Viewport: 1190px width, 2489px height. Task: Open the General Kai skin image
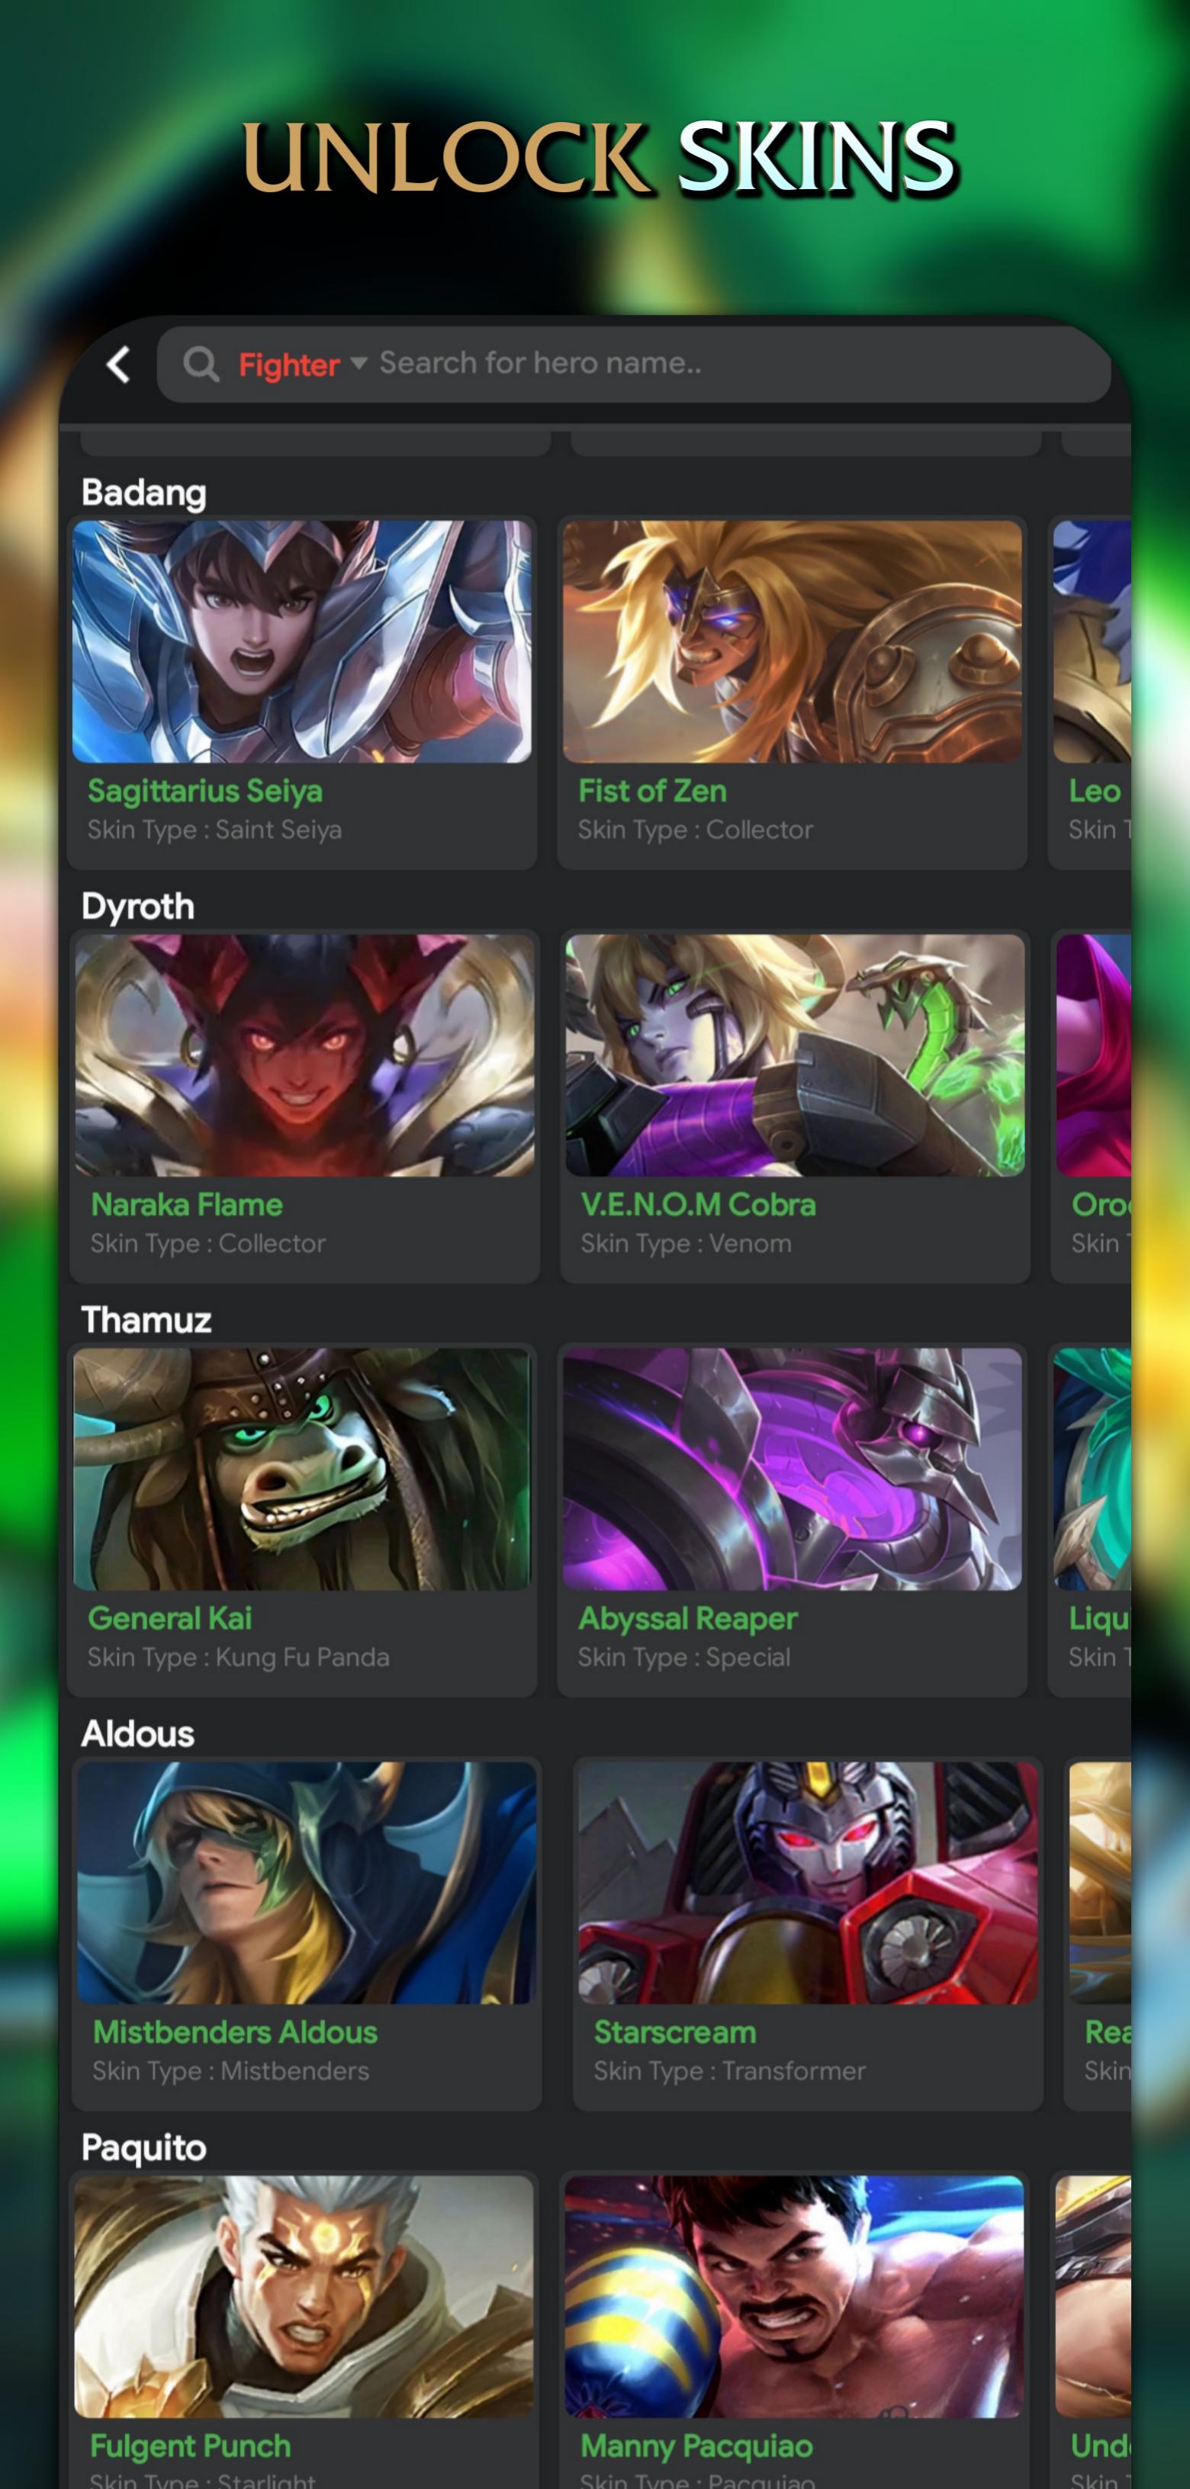(301, 1469)
